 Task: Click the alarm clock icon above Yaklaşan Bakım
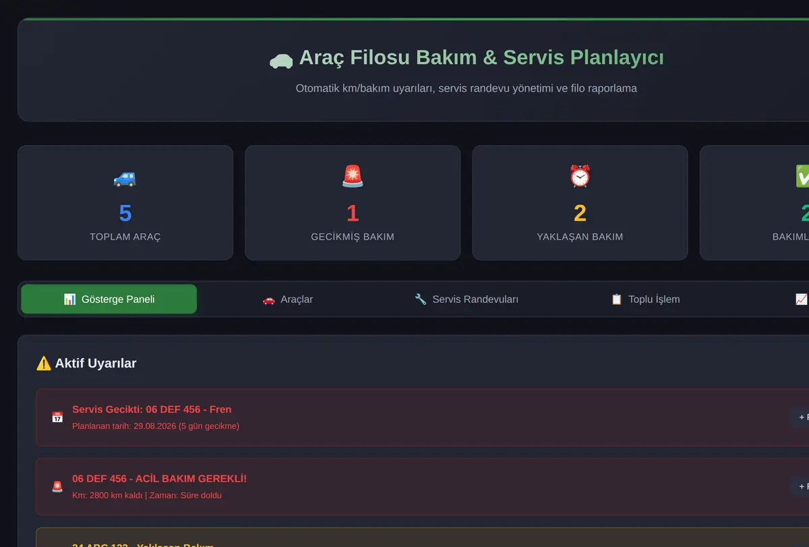pos(580,177)
